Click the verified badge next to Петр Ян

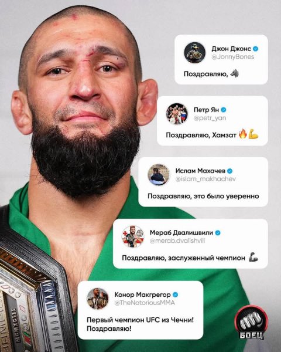(224, 110)
